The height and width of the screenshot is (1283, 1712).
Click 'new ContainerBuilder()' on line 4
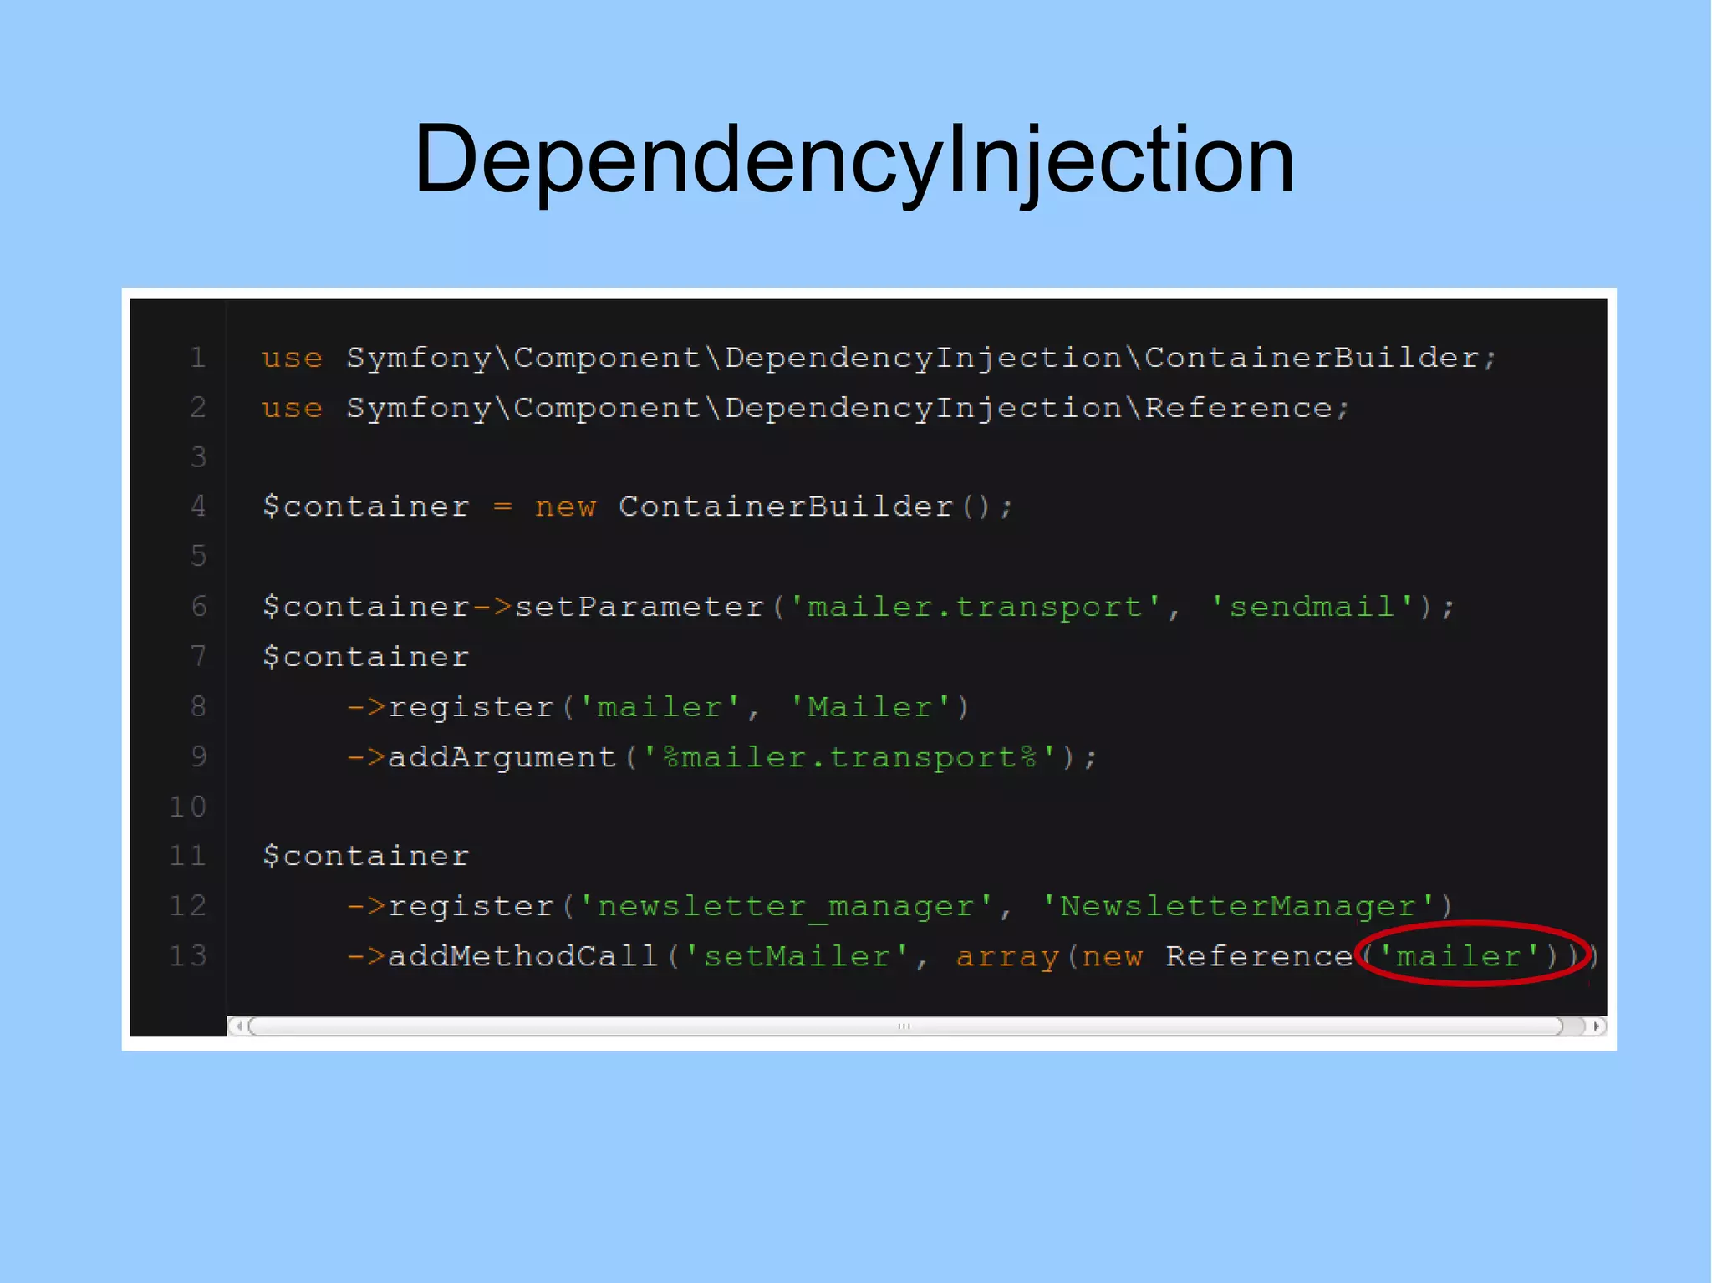coord(773,507)
